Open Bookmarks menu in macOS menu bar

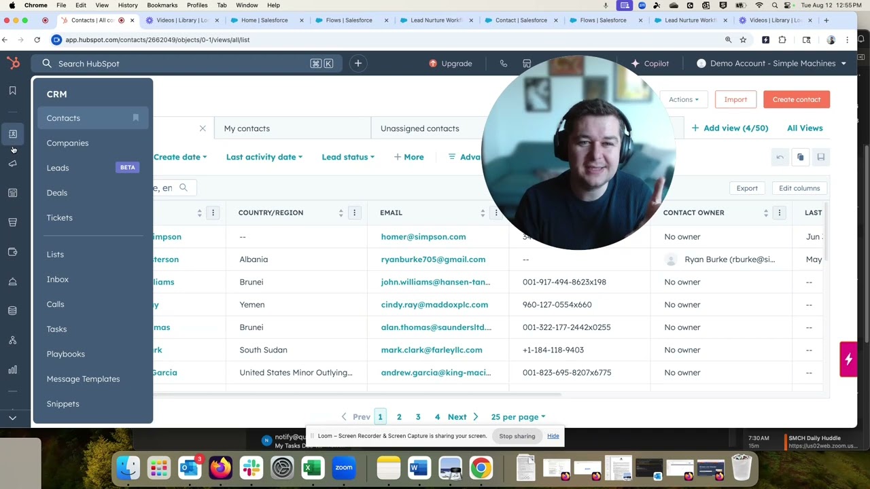pyautogui.click(x=162, y=5)
